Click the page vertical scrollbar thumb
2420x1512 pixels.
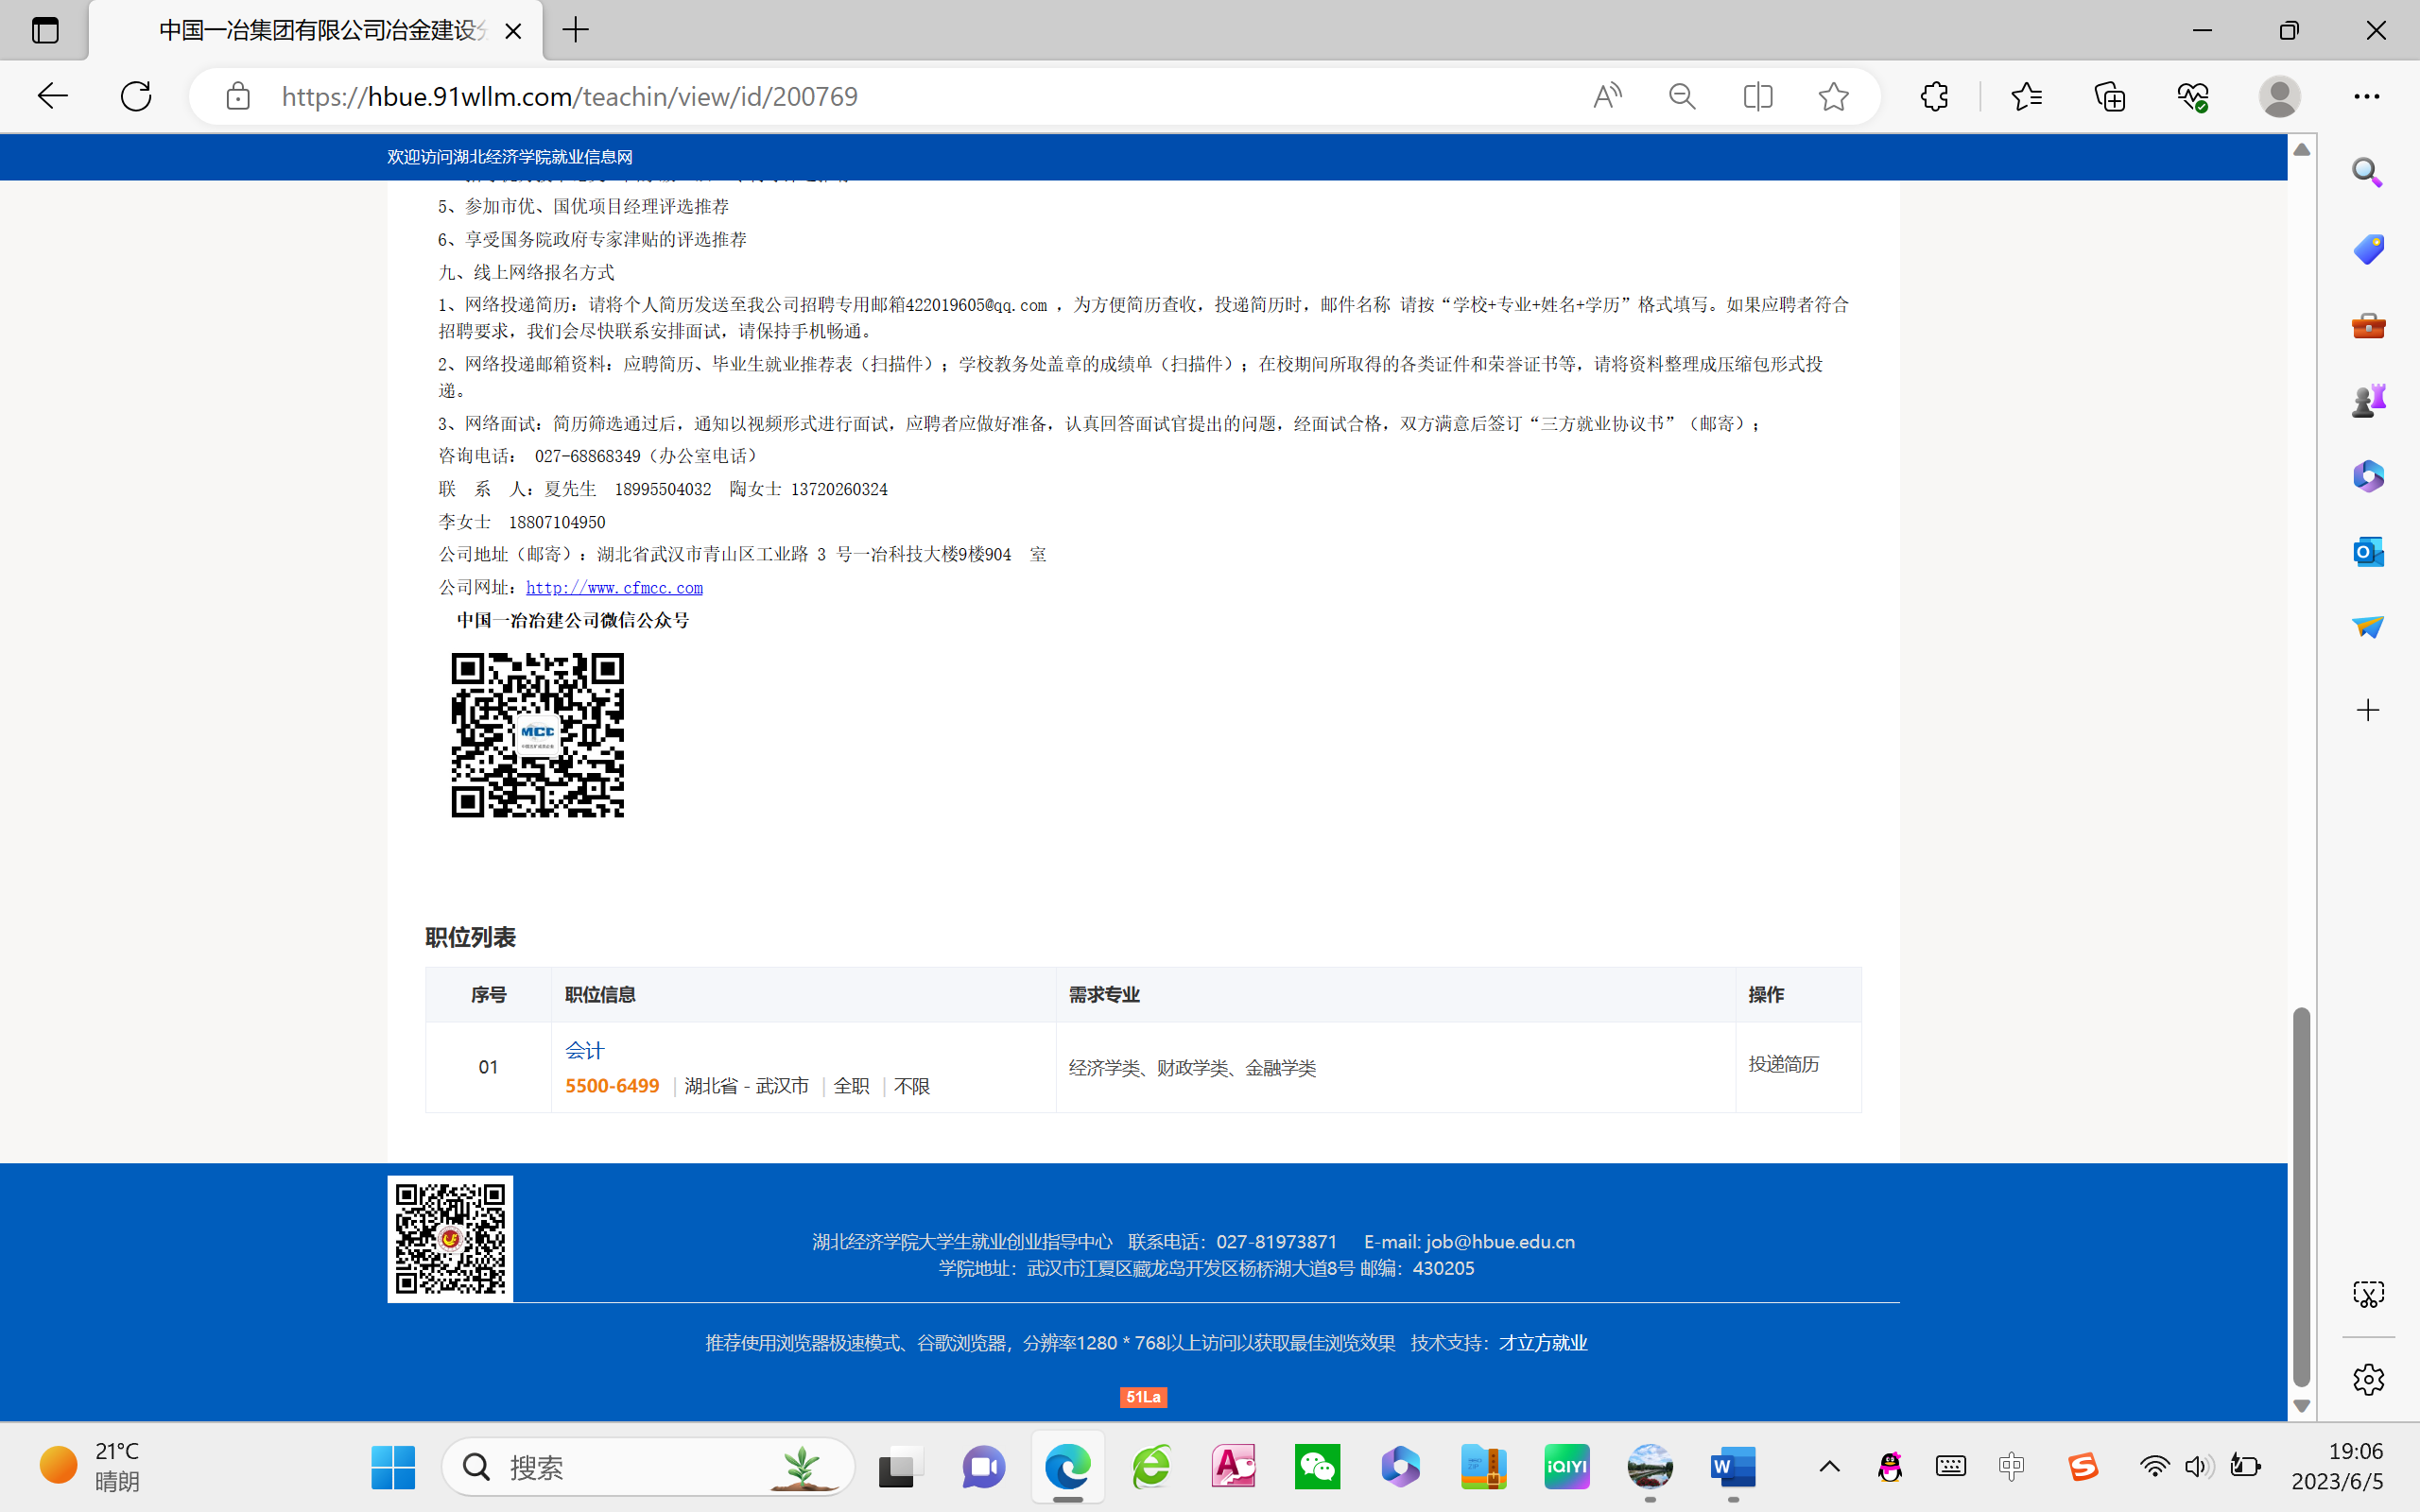coord(2301,1195)
